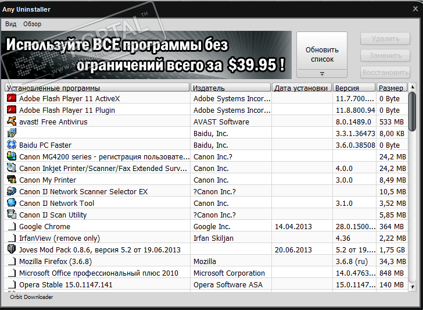
Task: Click the Adobe Flash Player 11 ActiveX icon
Action: [12, 98]
